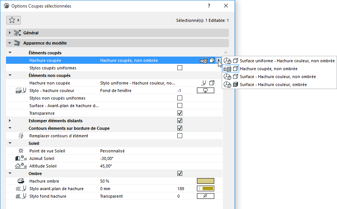Choose Surface uniforme - Hachure couleur, non ombrée

(x=279, y=61)
